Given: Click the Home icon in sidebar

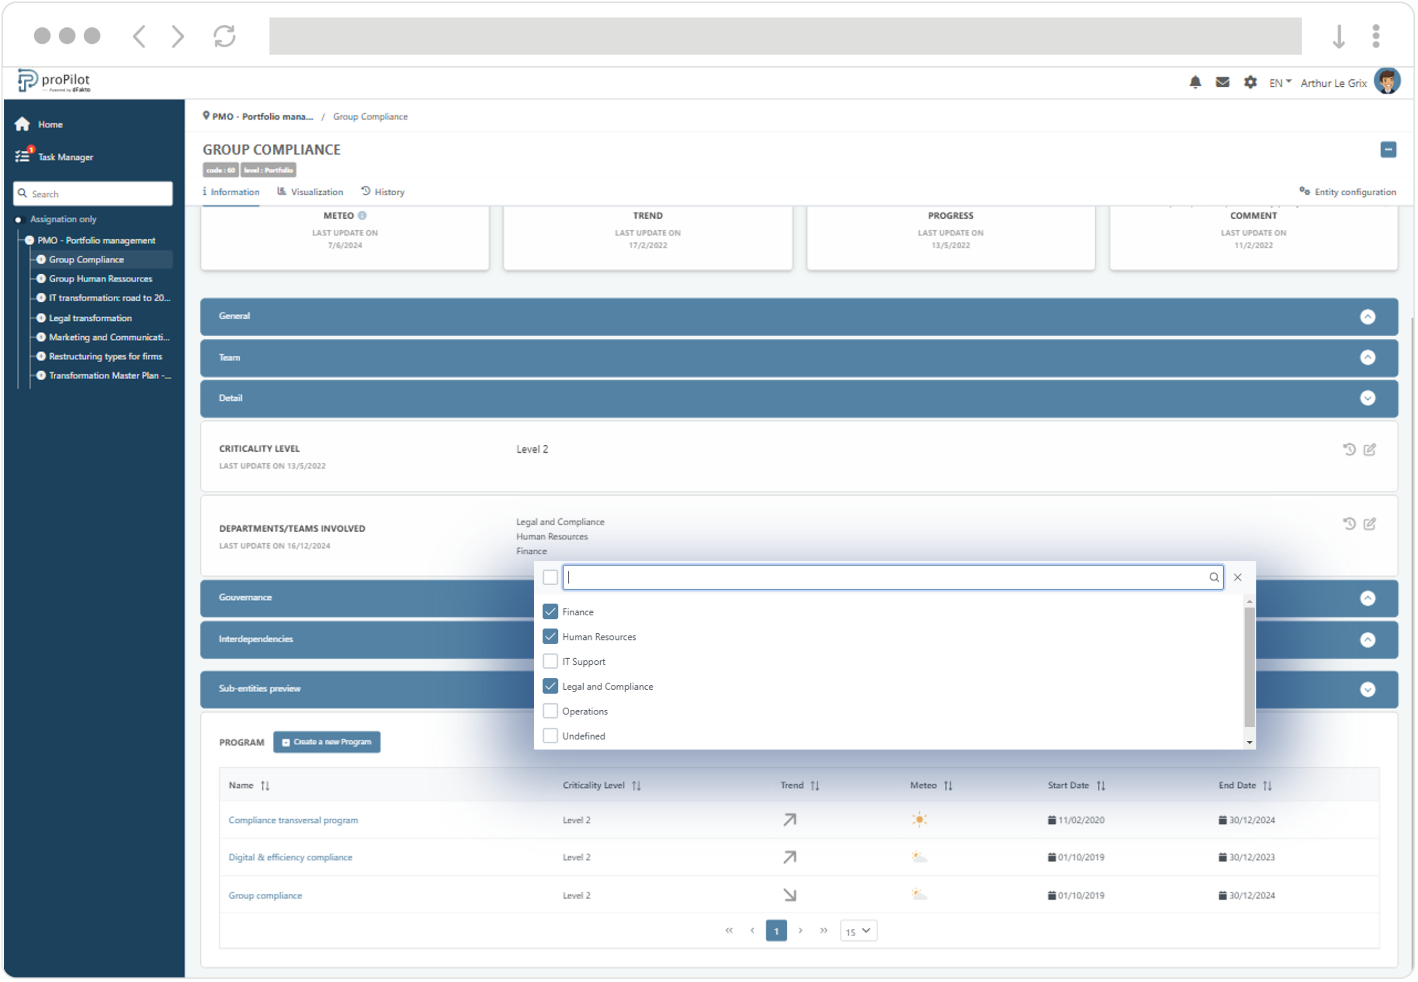Looking at the screenshot, I should click(23, 124).
